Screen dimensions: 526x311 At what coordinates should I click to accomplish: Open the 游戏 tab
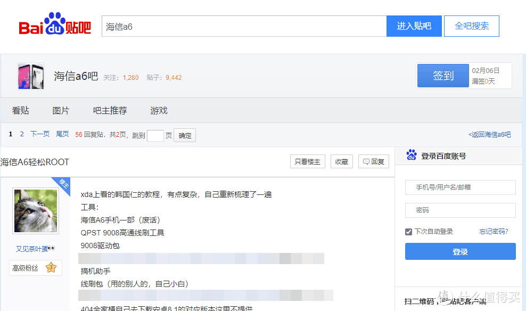click(159, 111)
